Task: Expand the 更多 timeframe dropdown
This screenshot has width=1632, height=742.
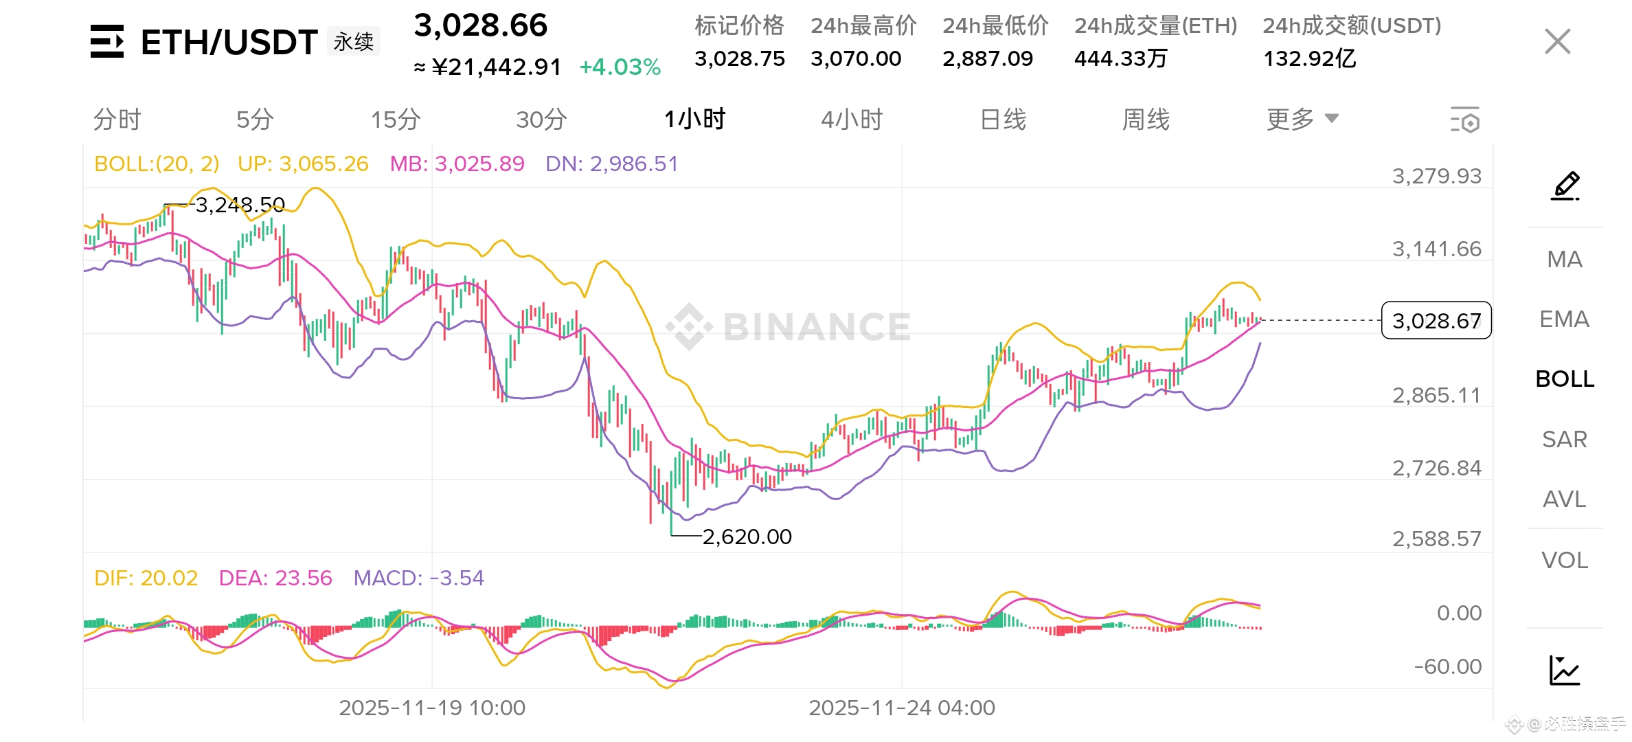Action: (1290, 120)
